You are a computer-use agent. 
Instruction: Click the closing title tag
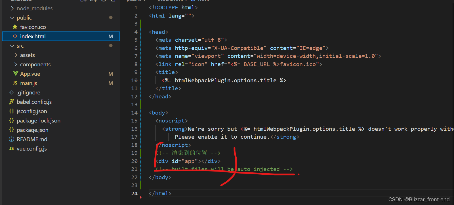click(168, 88)
